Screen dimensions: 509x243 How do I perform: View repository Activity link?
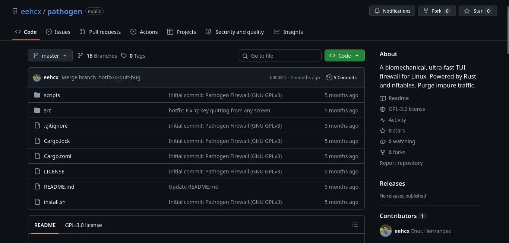[393, 120]
